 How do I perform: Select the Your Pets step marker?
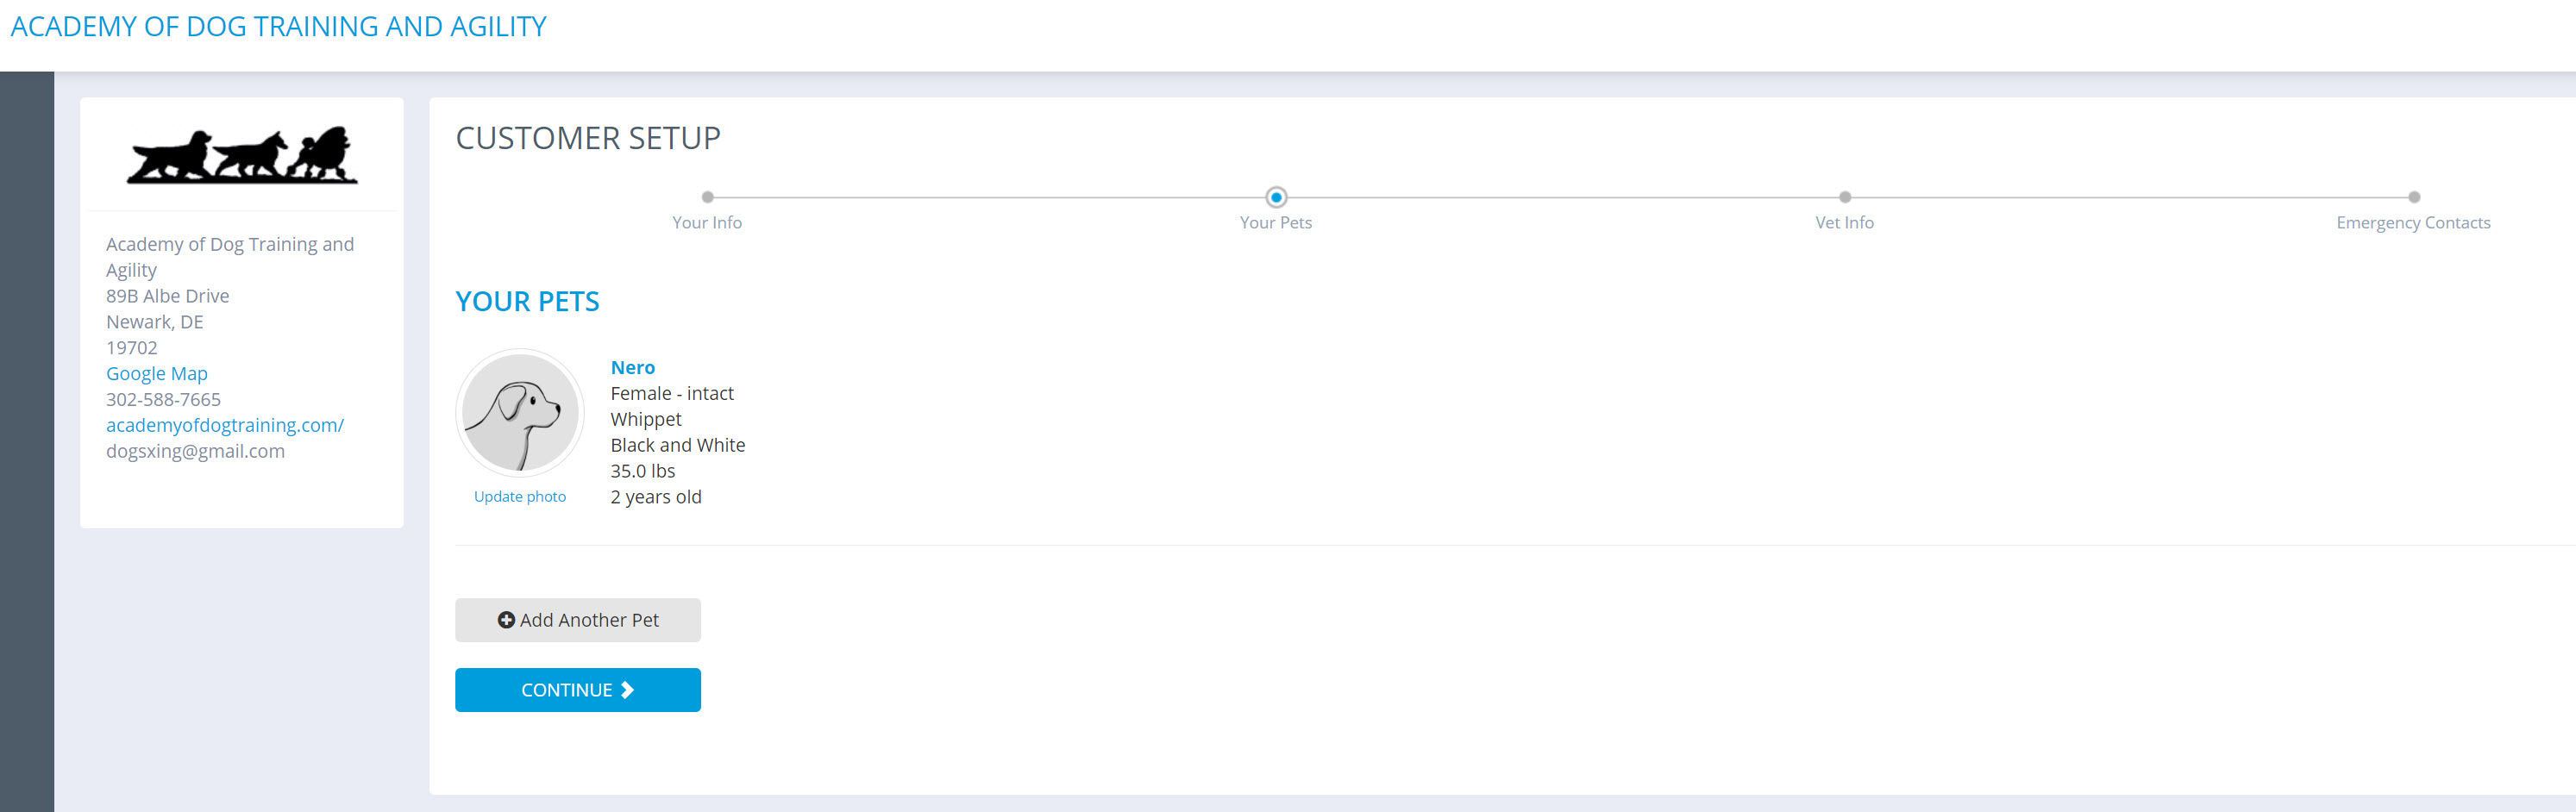pyautogui.click(x=1276, y=197)
